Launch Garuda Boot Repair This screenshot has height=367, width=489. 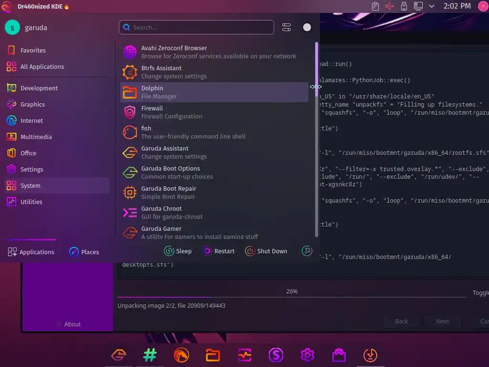click(x=214, y=193)
